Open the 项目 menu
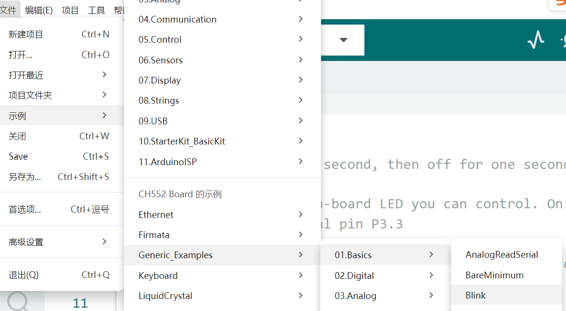 point(70,10)
